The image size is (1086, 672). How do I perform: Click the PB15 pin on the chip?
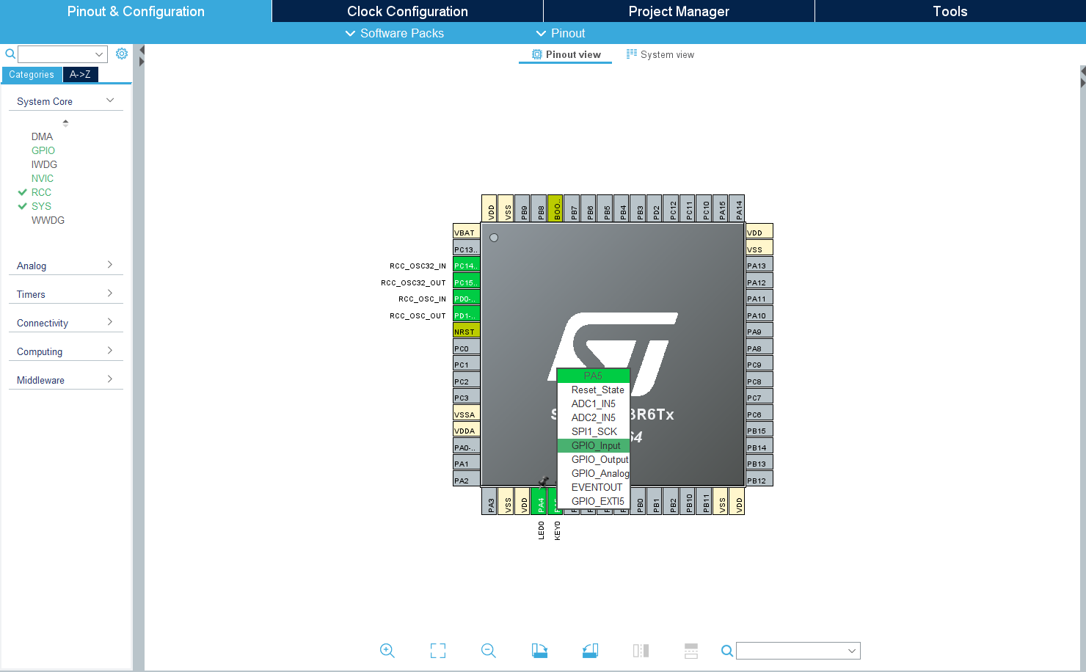click(759, 430)
